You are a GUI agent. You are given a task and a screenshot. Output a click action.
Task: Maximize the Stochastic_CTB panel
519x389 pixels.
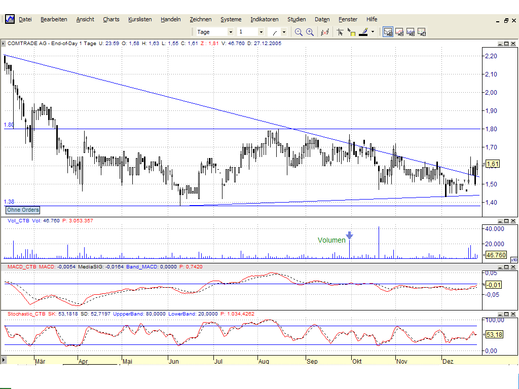point(506,314)
